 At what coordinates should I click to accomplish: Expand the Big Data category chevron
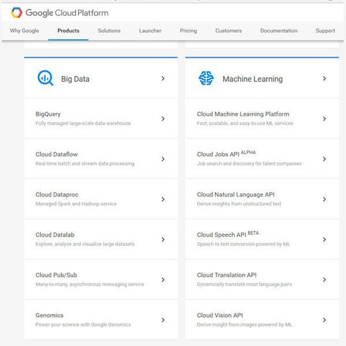163,79
